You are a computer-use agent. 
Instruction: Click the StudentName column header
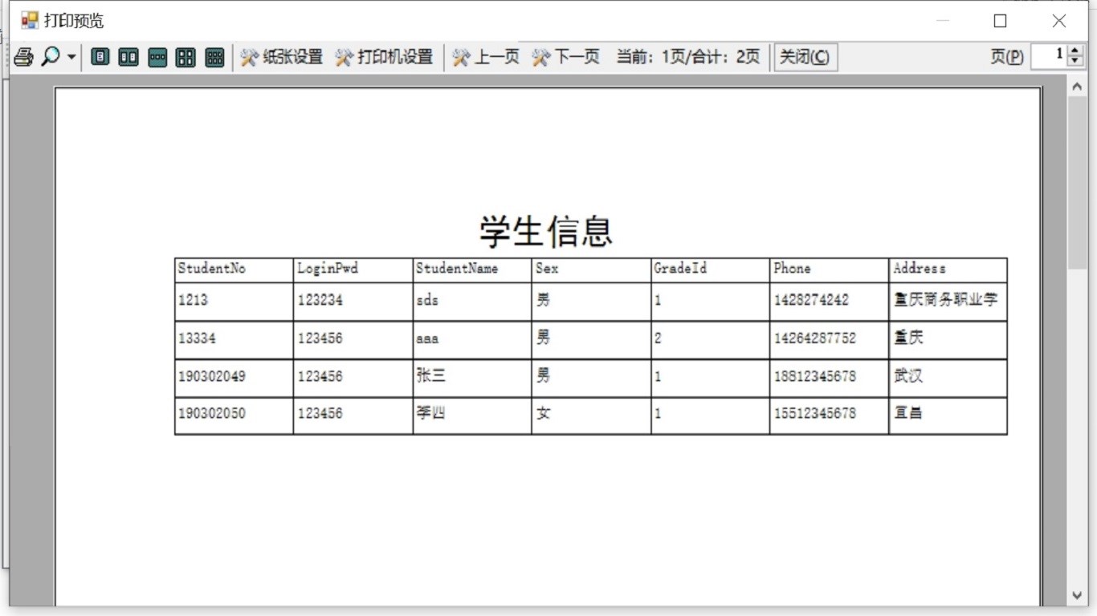coord(472,269)
